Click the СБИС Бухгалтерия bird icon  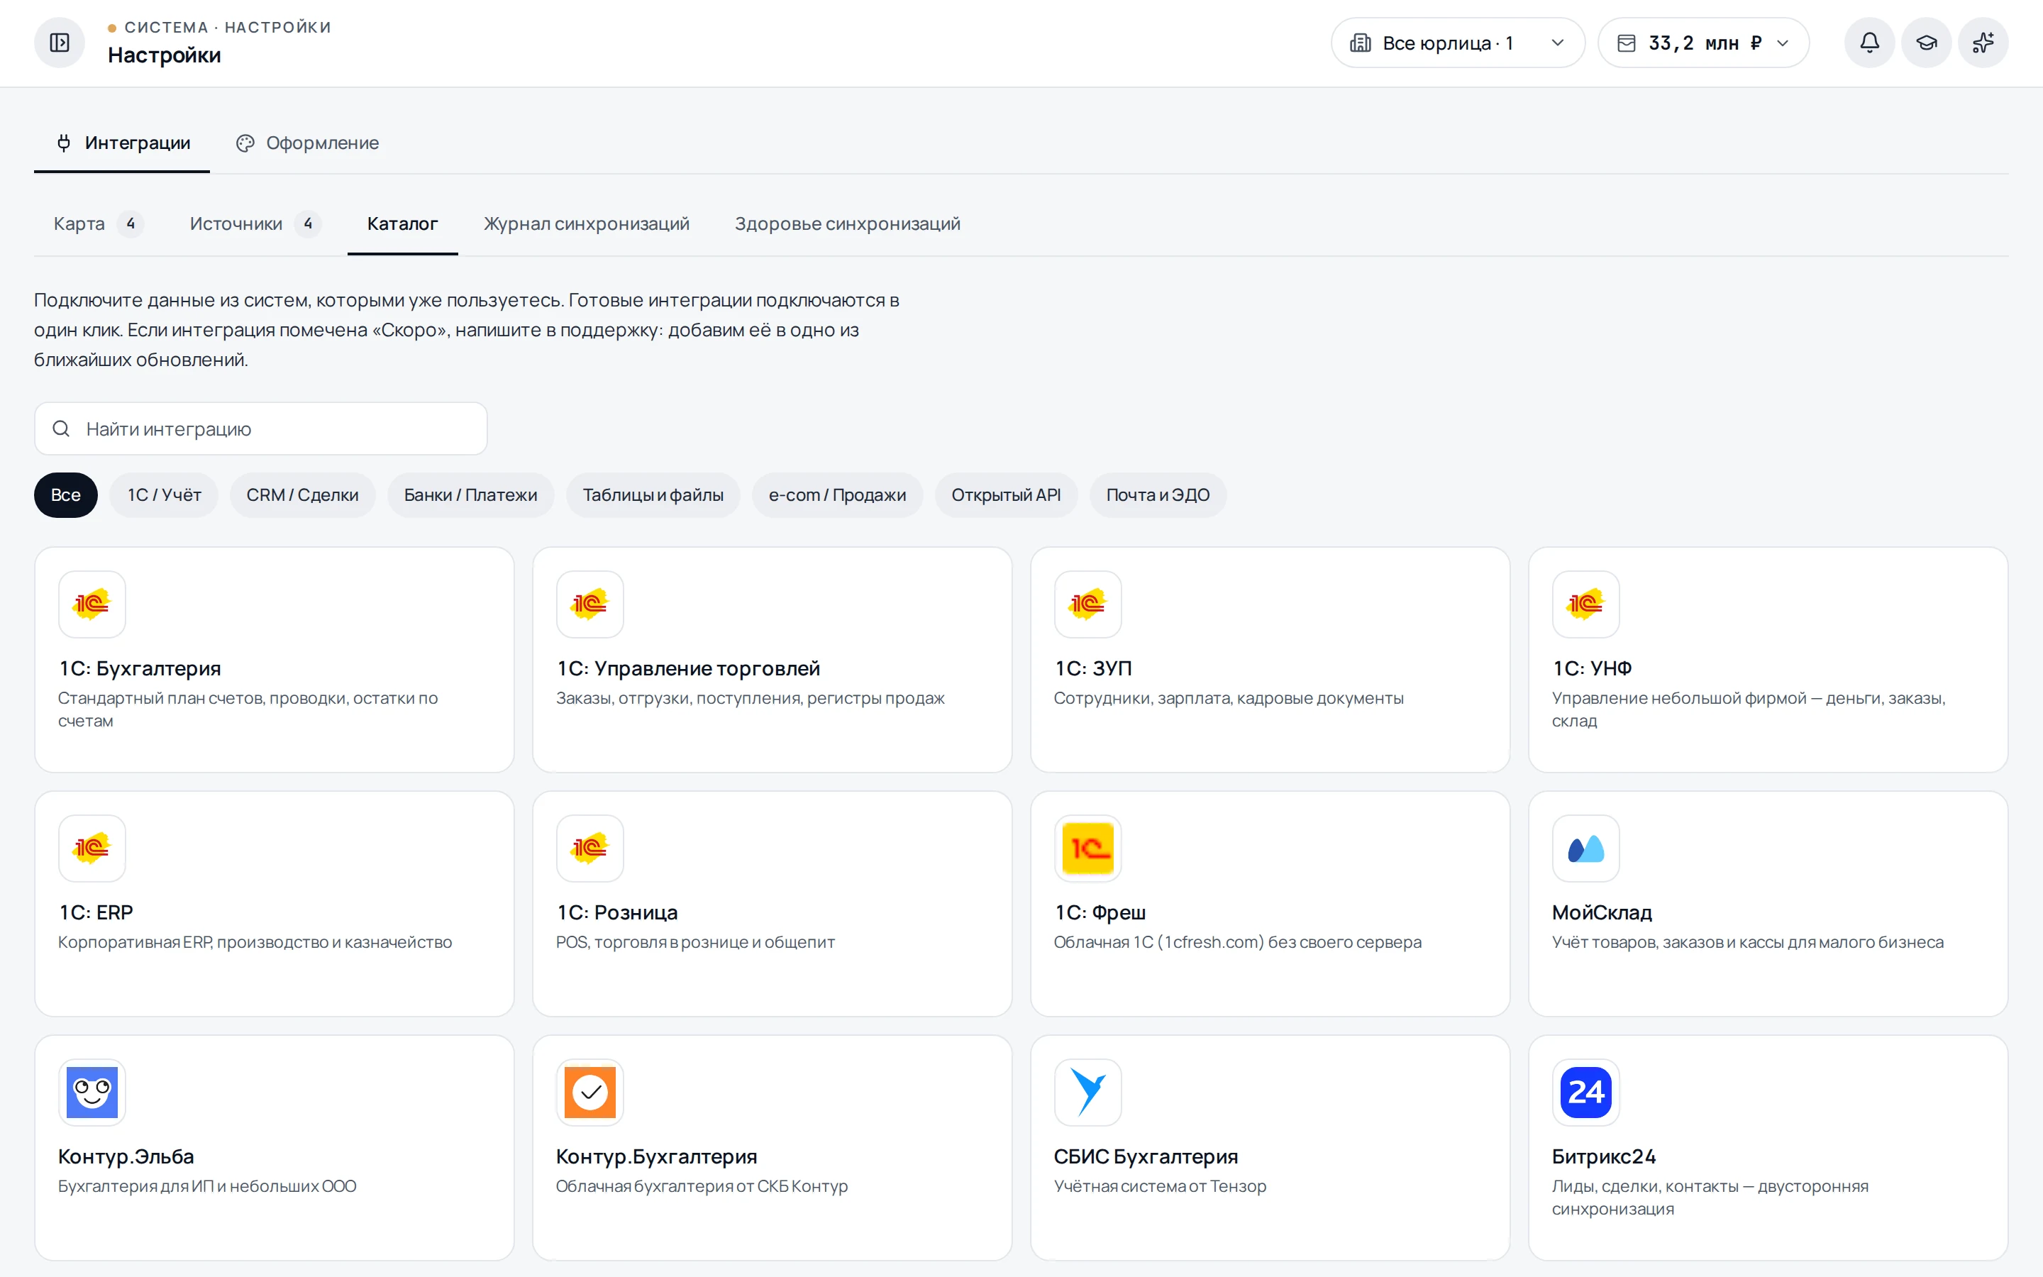pyautogui.click(x=1088, y=1092)
